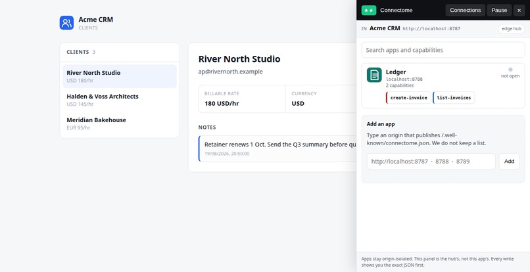Close the Connectome panel with the X
The image size is (530, 272).
pos(519,10)
